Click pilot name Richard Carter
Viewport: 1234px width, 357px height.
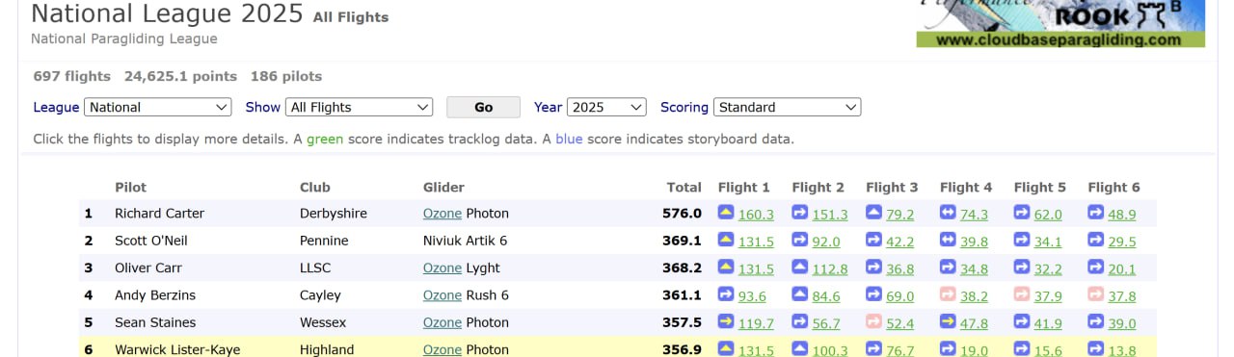tap(159, 214)
